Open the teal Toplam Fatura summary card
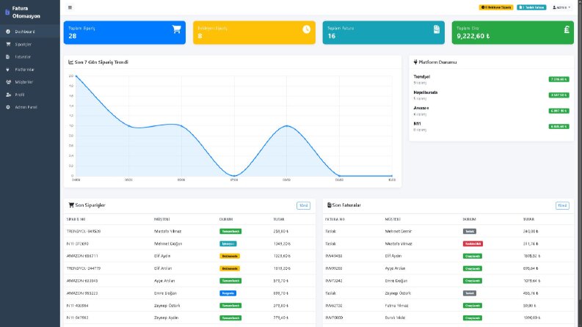Image resolution: width=582 pixels, height=327 pixels. 383,32
